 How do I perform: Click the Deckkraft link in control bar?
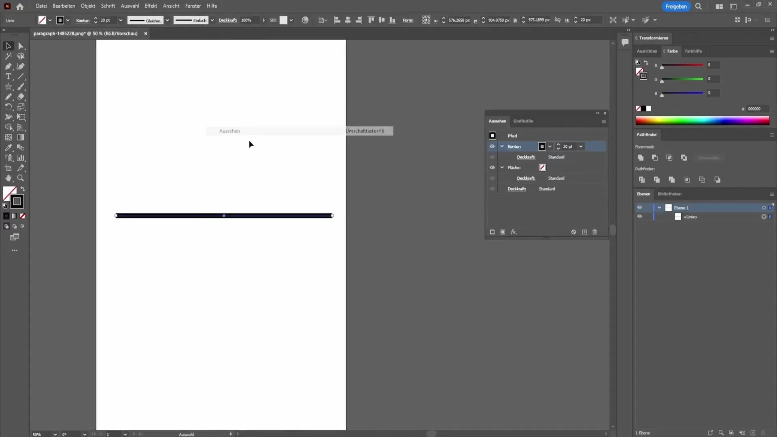pos(227,20)
